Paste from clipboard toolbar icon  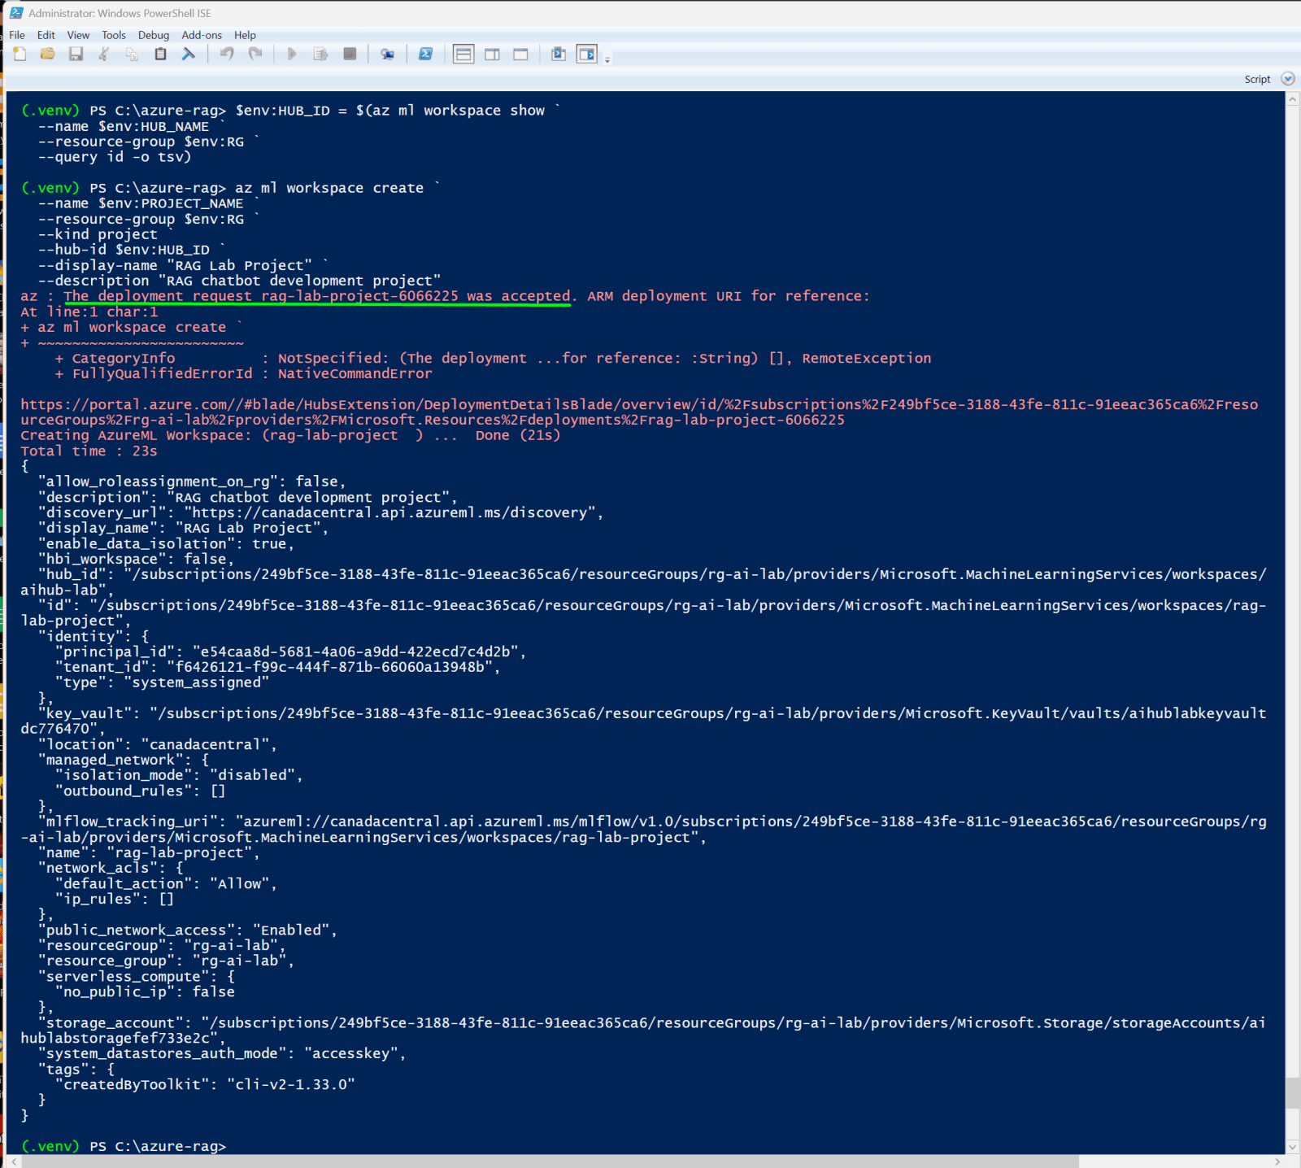[x=160, y=54]
